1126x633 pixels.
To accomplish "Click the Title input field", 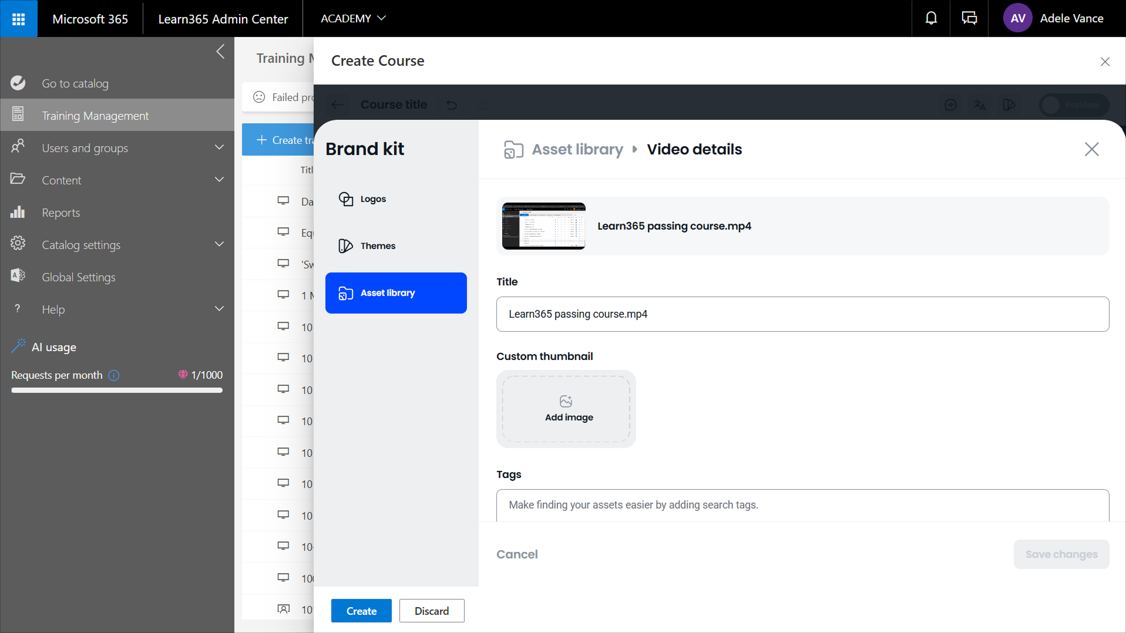I will tap(802, 314).
